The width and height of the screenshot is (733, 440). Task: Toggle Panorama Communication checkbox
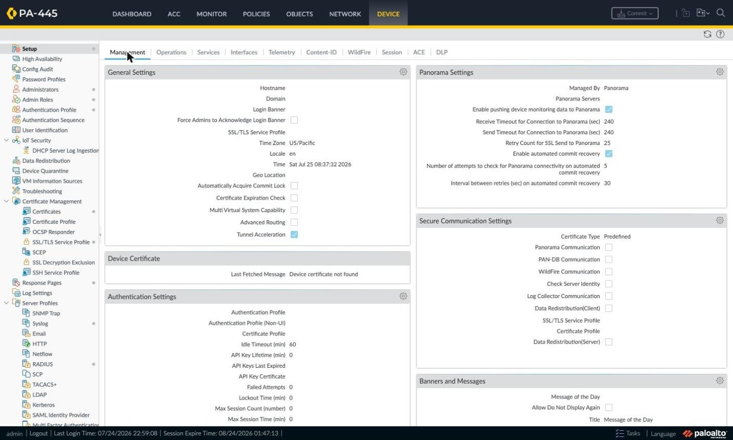[x=609, y=247]
